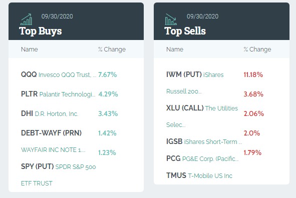
Task: Sort Top Buys by % Change column
Action: [112, 49]
